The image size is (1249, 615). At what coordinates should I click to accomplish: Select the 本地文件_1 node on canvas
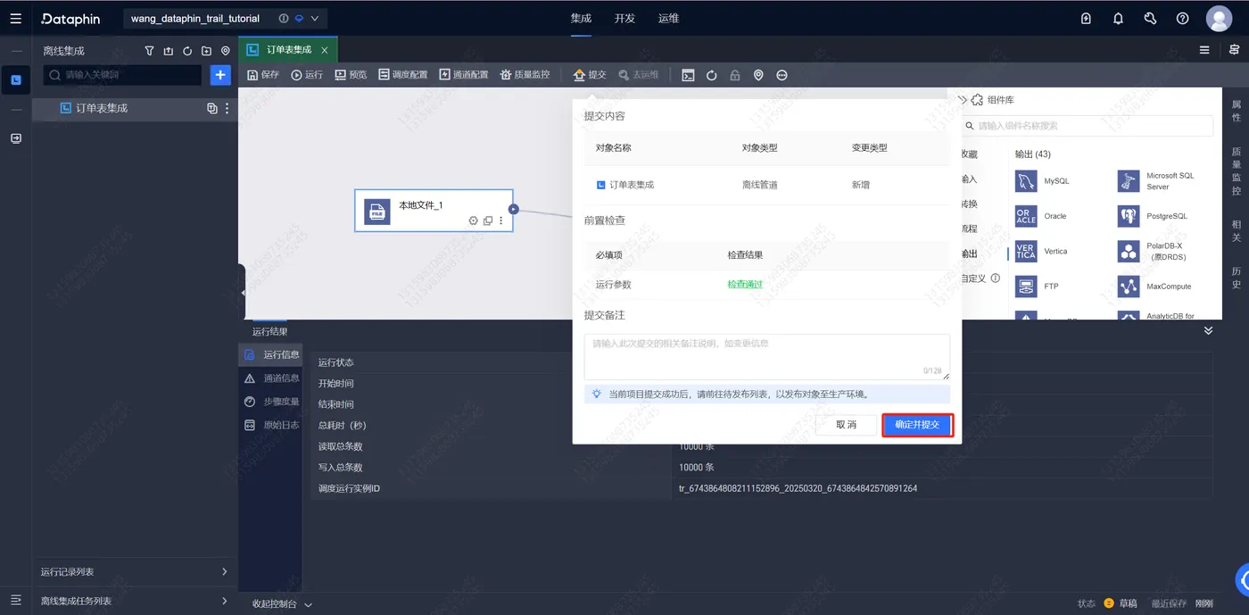coord(434,211)
